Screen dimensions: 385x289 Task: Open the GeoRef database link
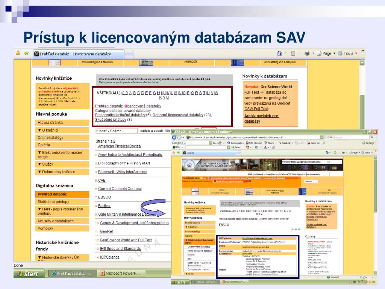[x=106, y=231]
